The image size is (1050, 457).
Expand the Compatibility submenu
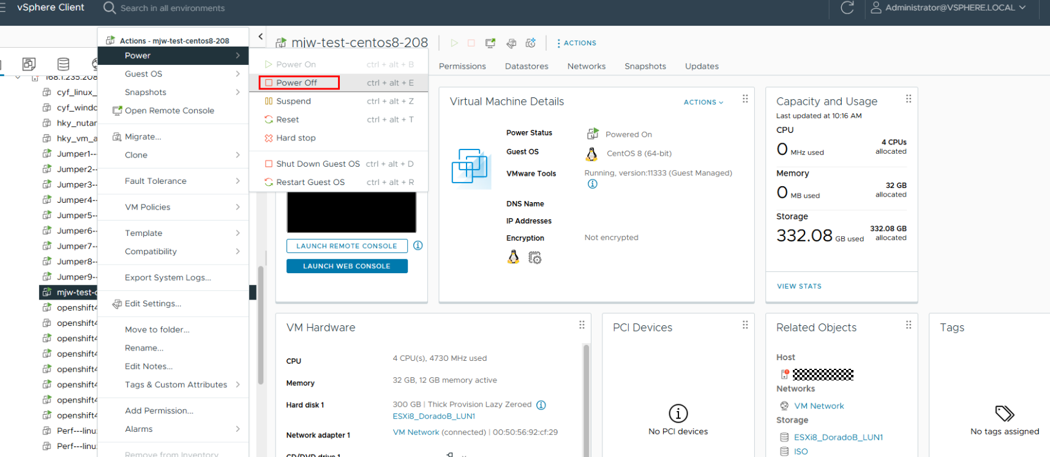pos(173,251)
